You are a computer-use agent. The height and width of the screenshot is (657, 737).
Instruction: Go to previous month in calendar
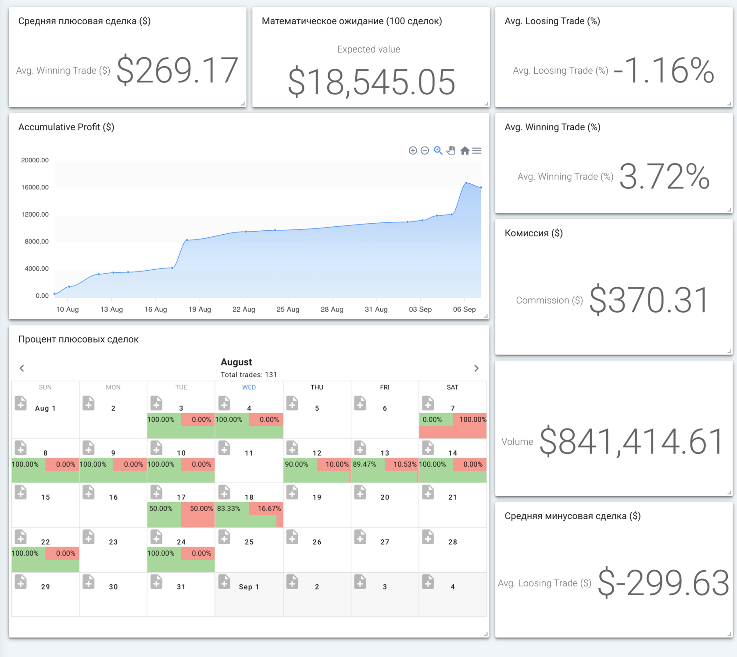[x=22, y=368]
